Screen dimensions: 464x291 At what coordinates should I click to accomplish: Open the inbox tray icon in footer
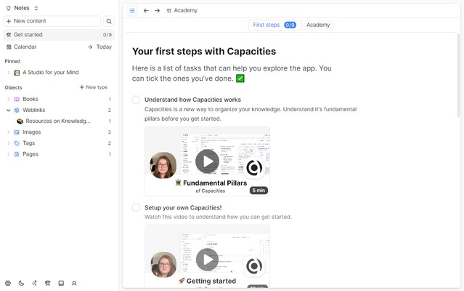tap(61, 283)
